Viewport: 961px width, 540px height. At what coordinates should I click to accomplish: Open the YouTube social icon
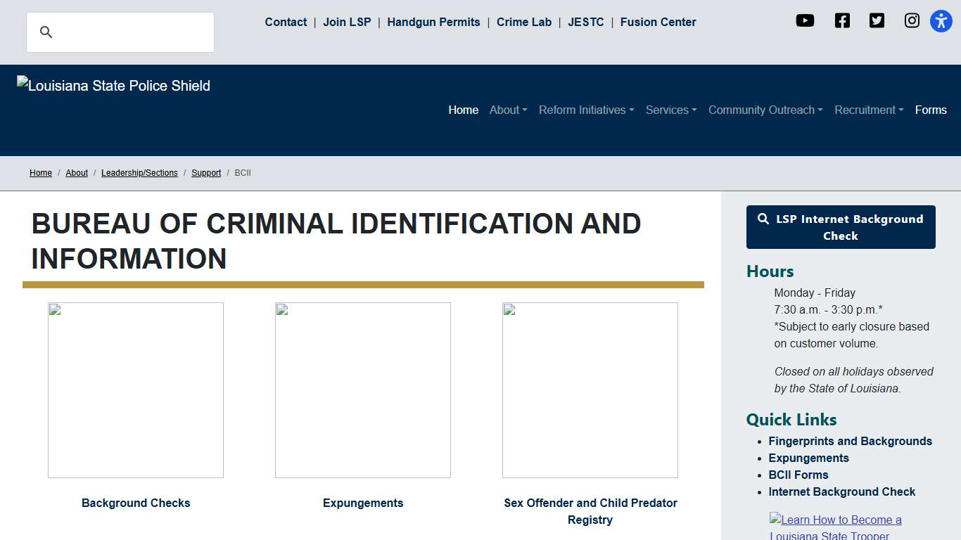coord(805,21)
